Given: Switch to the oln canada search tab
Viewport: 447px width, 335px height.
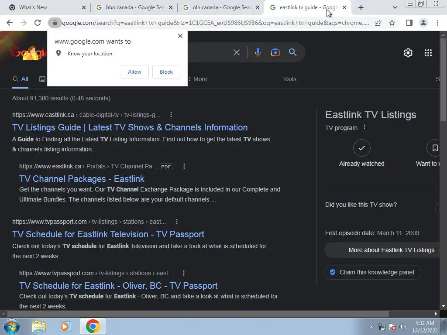Looking at the screenshot, I should point(222,7).
